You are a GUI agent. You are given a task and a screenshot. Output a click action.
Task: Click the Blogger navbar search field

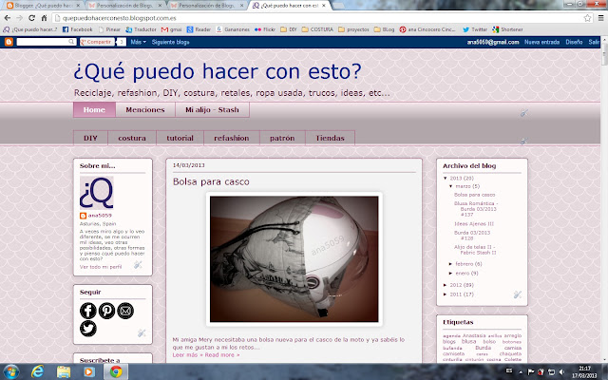point(46,42)
